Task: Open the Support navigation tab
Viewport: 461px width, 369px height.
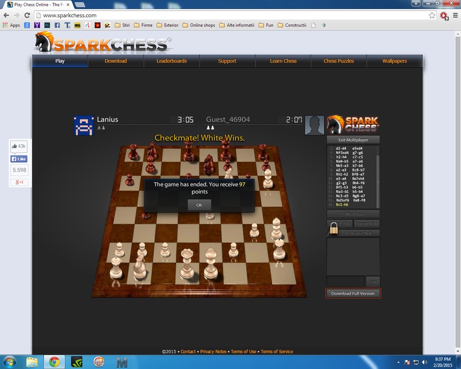Action: click(x=227, y=61)
